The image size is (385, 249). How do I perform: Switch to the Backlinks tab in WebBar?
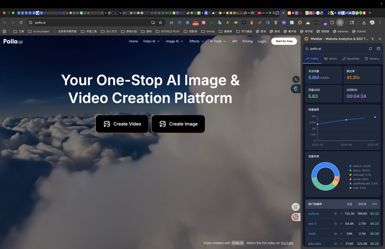[351, 59]
